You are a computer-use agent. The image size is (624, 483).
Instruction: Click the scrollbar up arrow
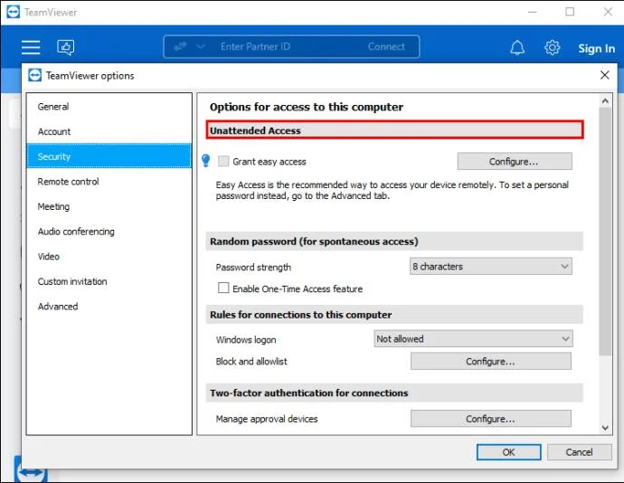(x=605, y=101)
